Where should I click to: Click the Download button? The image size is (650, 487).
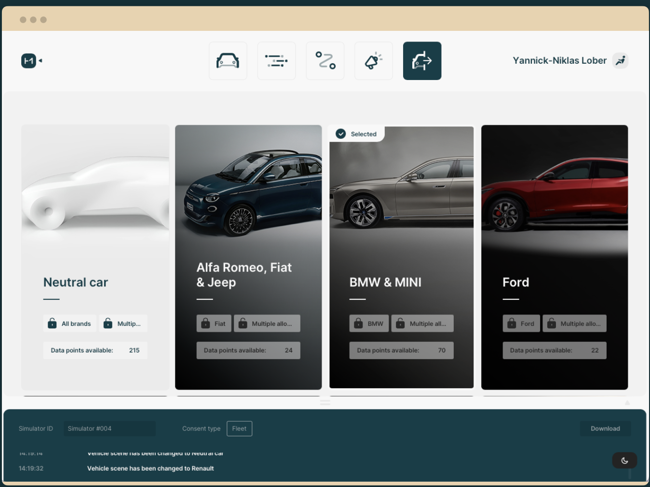605,429
